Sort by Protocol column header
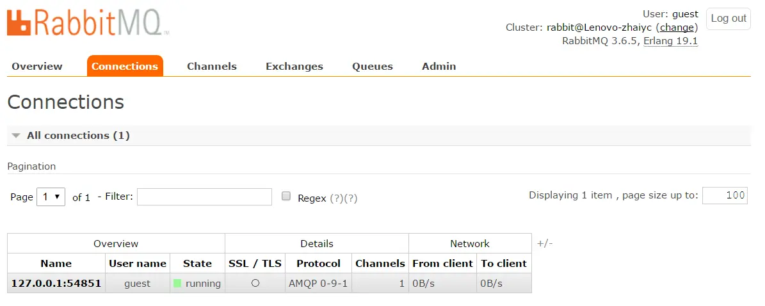Viewport: 765px width, 306px height. click(319, 264)
